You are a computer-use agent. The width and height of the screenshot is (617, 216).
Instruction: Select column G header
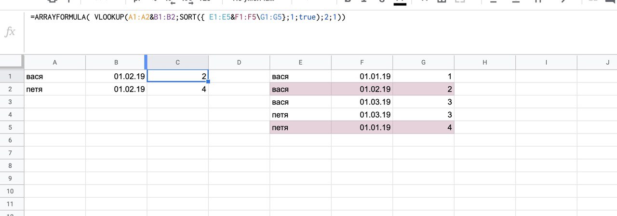click(x=424, y=62)
